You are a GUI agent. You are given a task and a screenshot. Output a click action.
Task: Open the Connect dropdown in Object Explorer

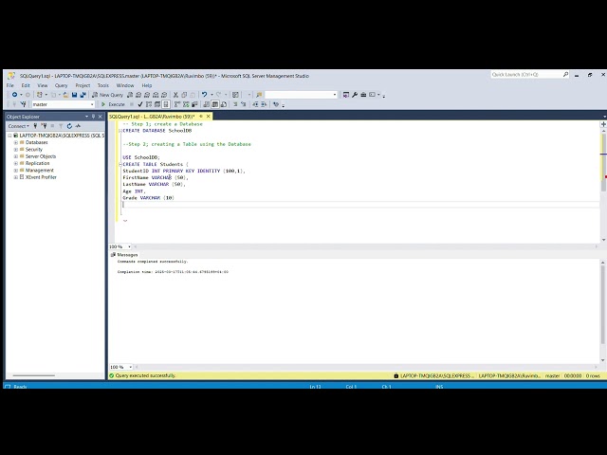pyautogui.click(x=19, y=126)
